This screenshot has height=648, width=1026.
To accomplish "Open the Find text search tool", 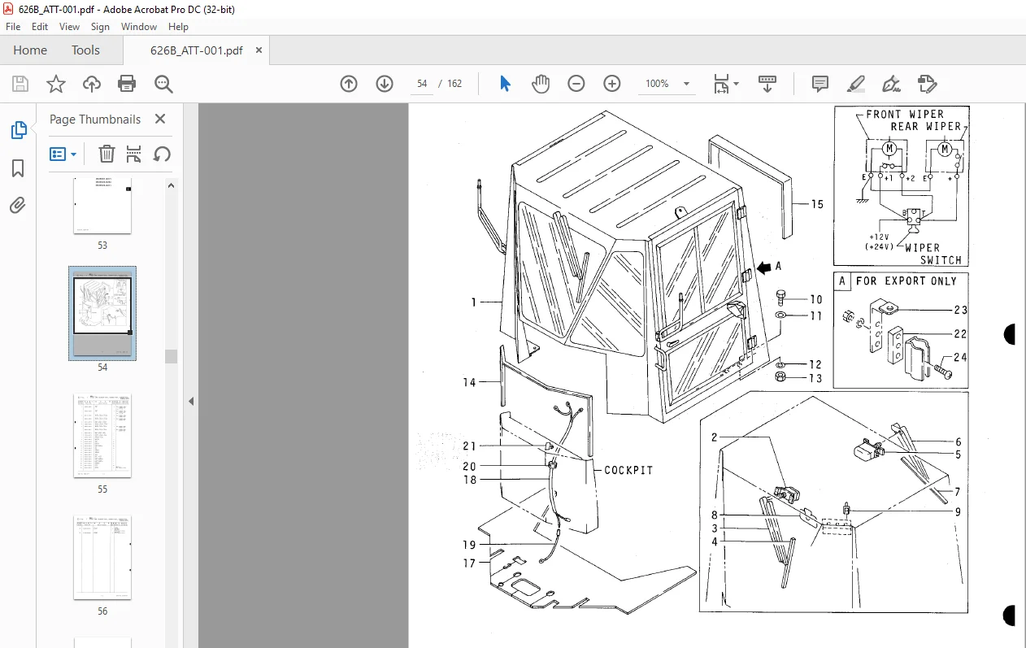I will point(163,84).
